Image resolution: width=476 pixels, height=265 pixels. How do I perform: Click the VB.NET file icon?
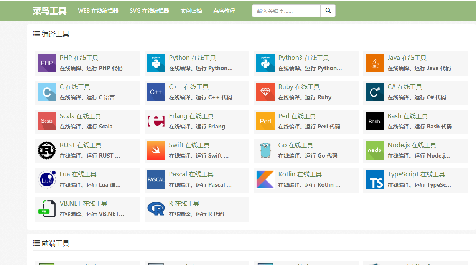(47, 209)
